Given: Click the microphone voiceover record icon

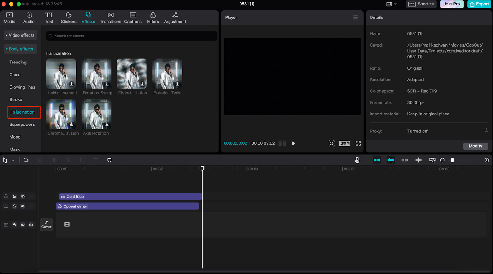Looking at the screenshot, I should point(357,160).
